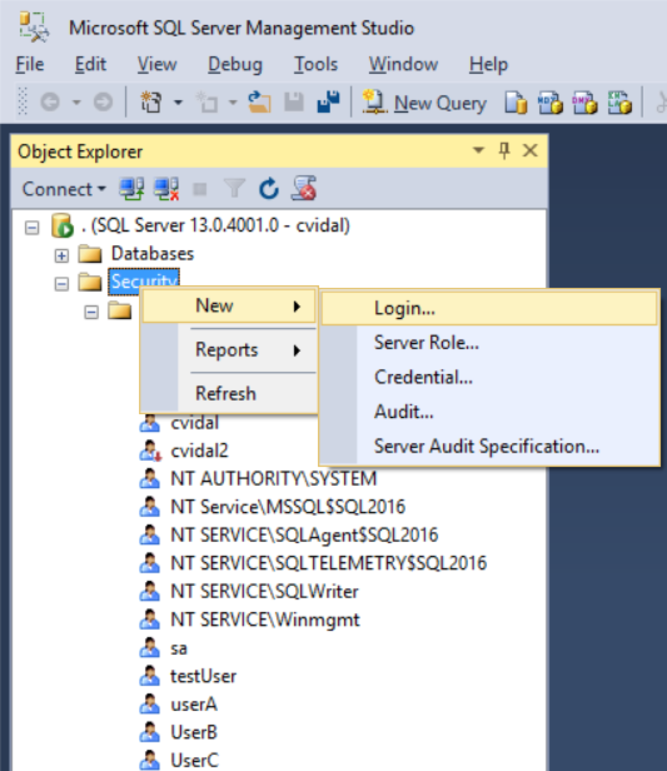Click the Open File folder icon
Image resolution: width=667 pixels, height=771 pixels.
259,102
